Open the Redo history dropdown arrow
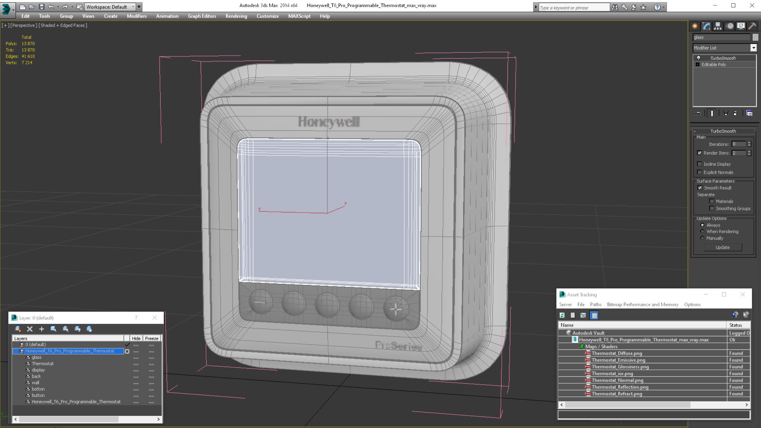The height and width of the screenshot is (428, 761). click(72, 7)
